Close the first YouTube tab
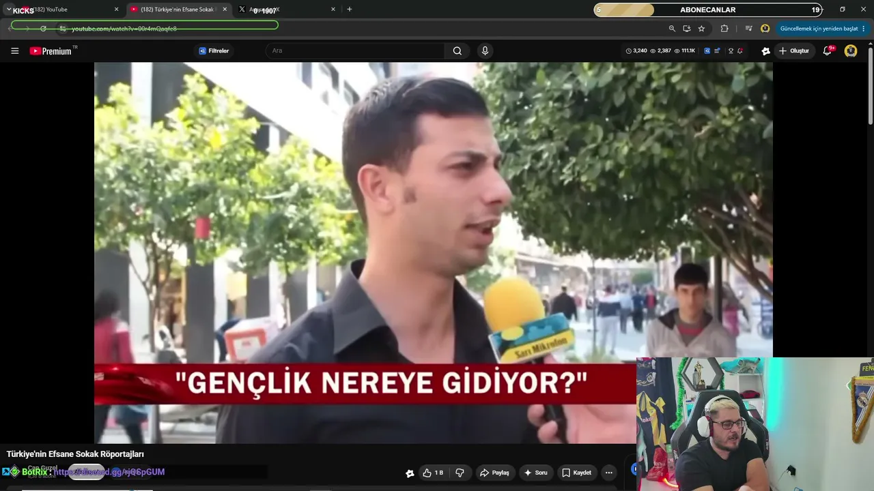This screenshot has height=491, width=874. [116, 10]
